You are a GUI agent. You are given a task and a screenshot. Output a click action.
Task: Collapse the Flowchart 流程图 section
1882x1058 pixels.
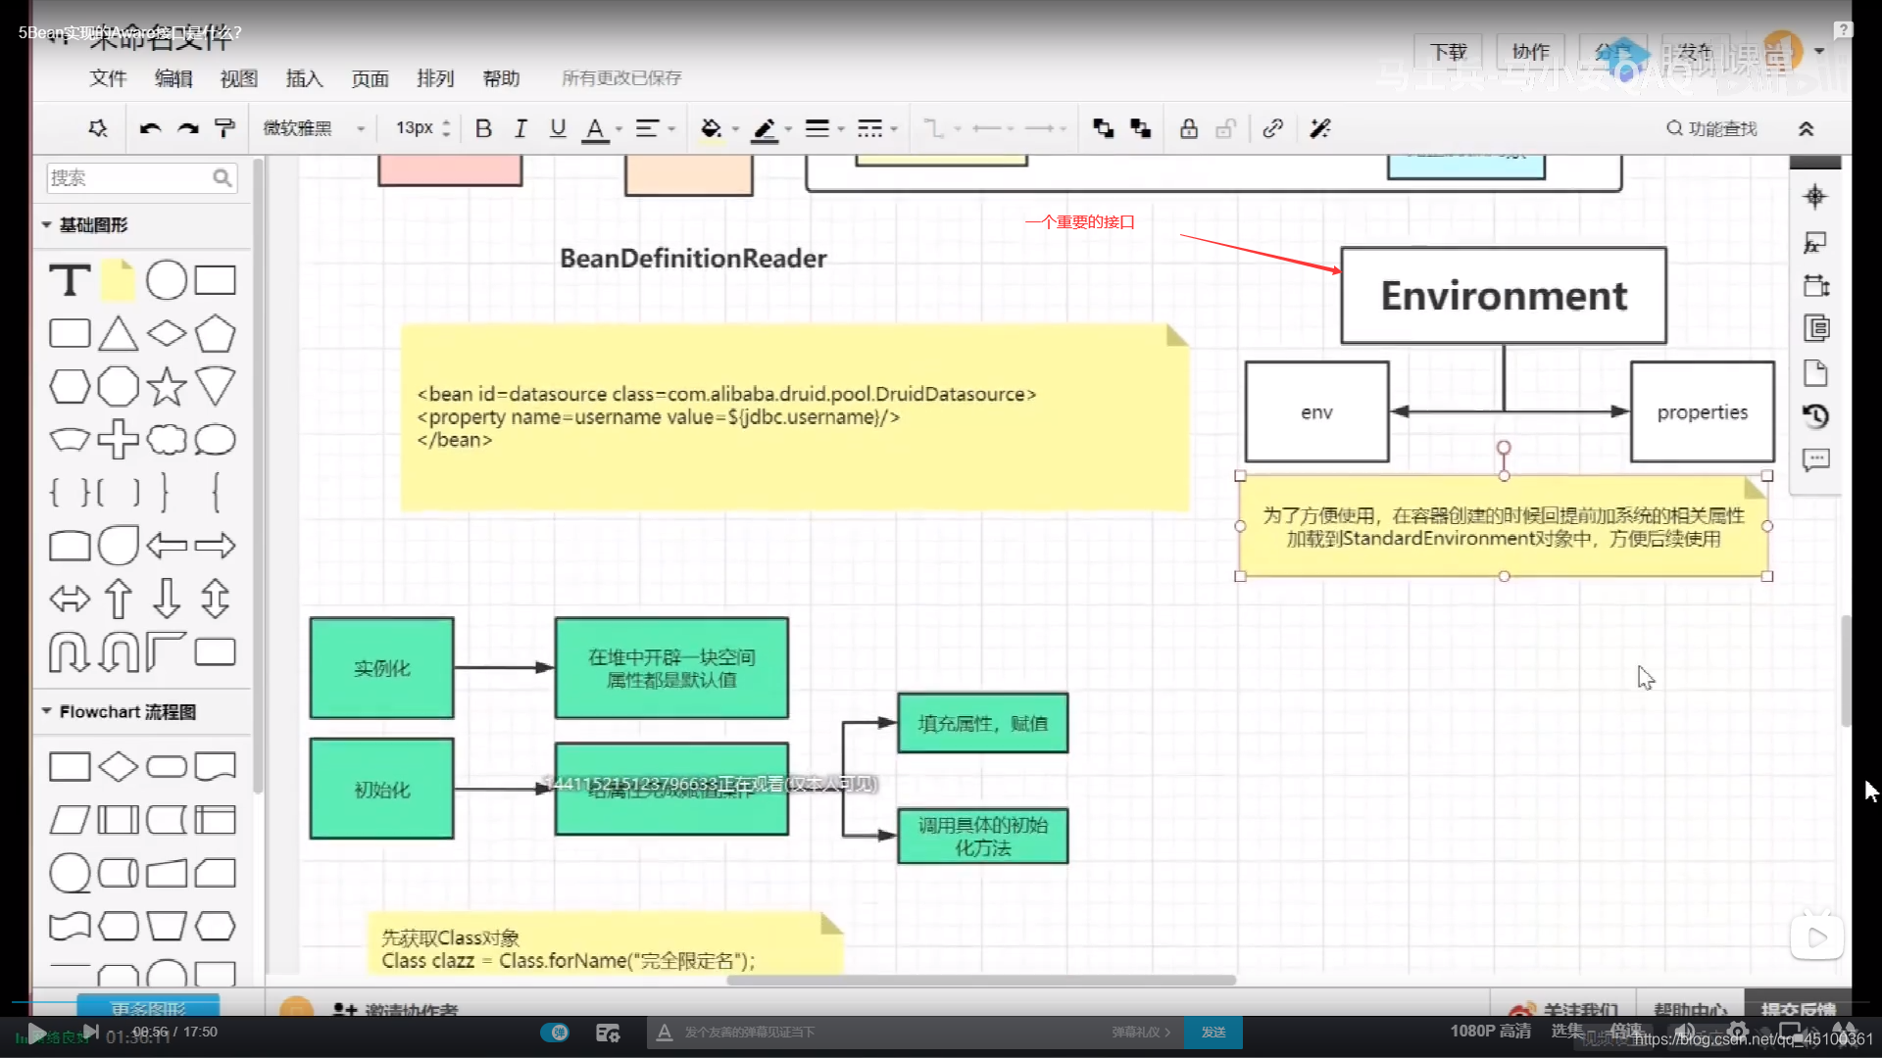coord(119,711)
